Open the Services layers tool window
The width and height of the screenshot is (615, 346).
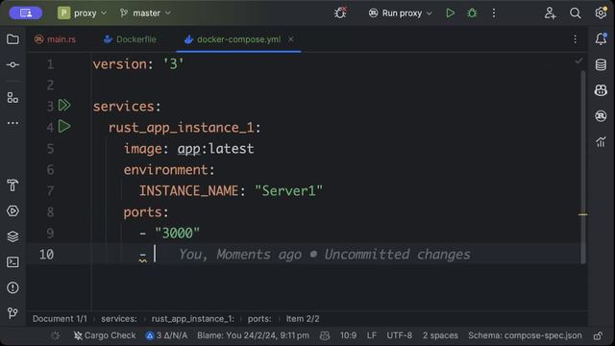(12, 236)
